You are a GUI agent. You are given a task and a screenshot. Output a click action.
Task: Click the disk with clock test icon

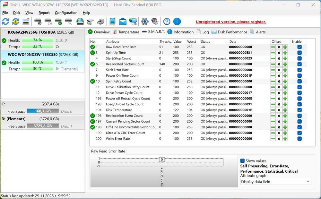click(x=48, y=22)
